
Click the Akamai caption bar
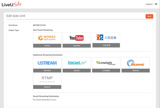135,71
